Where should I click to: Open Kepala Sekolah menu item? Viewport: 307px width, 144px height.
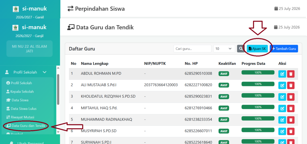(20, 91)
